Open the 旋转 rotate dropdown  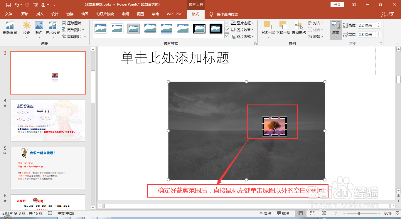click(316, 36)
